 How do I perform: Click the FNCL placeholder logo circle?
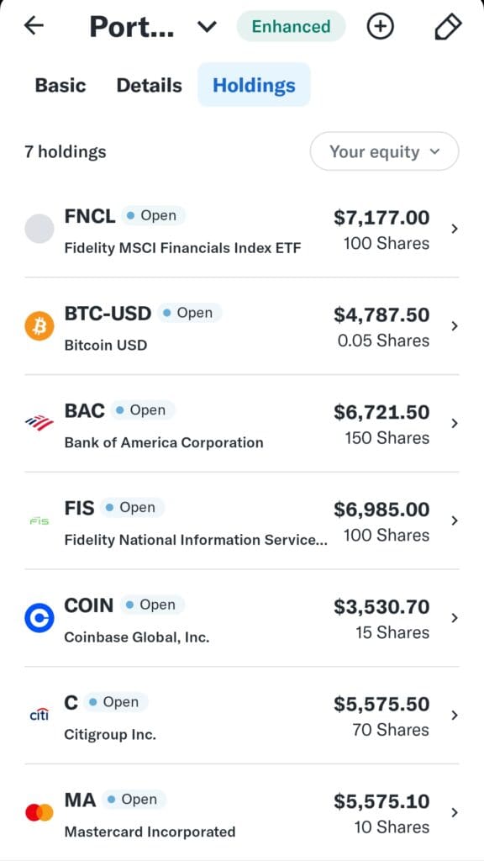(39, 228)
